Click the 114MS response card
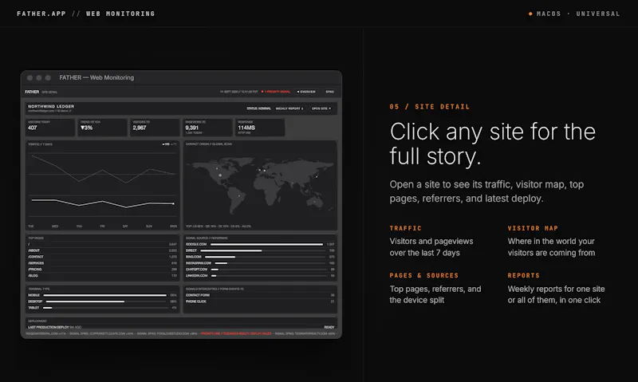The image size is (638, 382). pyautogui.click(x=260, y=128)
